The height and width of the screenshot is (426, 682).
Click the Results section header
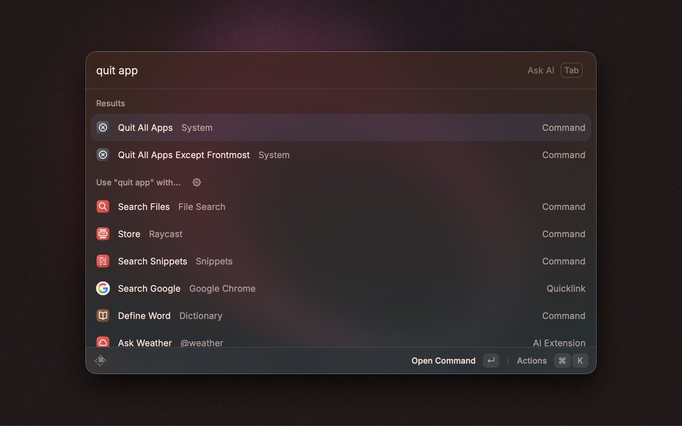coord(110,103)
